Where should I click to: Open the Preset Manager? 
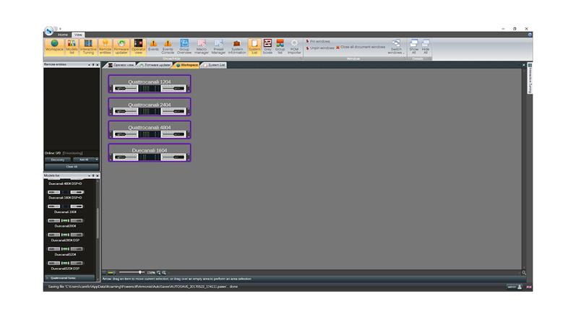[x=218, y=47]
